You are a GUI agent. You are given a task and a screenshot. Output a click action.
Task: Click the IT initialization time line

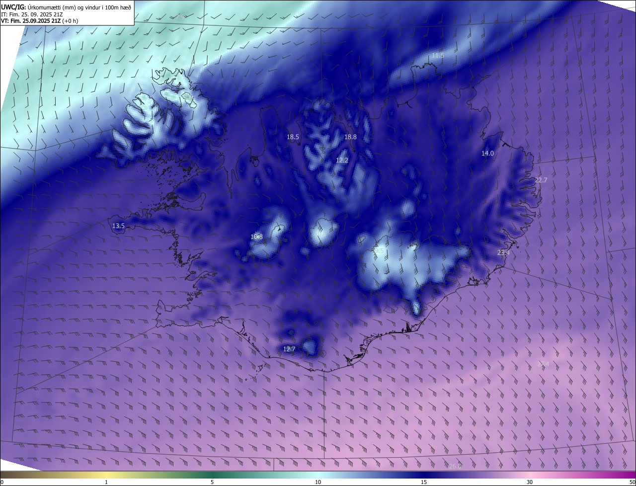(x=33, y=14)
